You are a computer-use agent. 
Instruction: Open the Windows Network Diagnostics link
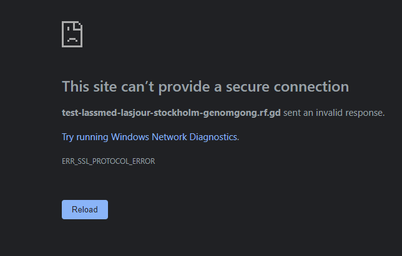(x=150, y=136)
